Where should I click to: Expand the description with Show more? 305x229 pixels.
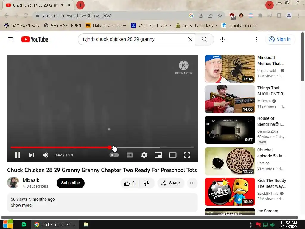21,205
